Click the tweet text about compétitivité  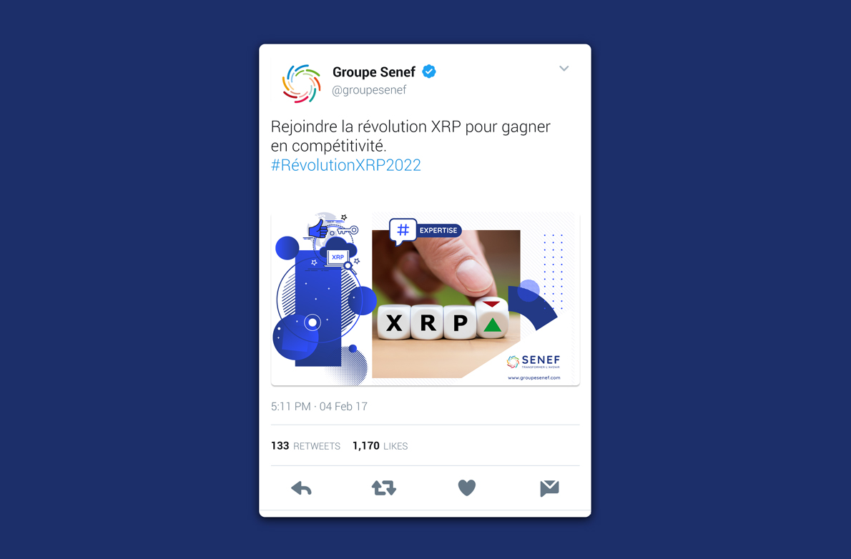pos(410,136)
